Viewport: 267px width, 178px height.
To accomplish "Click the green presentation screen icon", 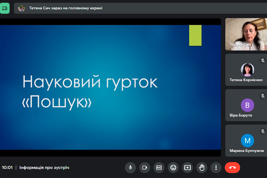I will pos(4,8).
